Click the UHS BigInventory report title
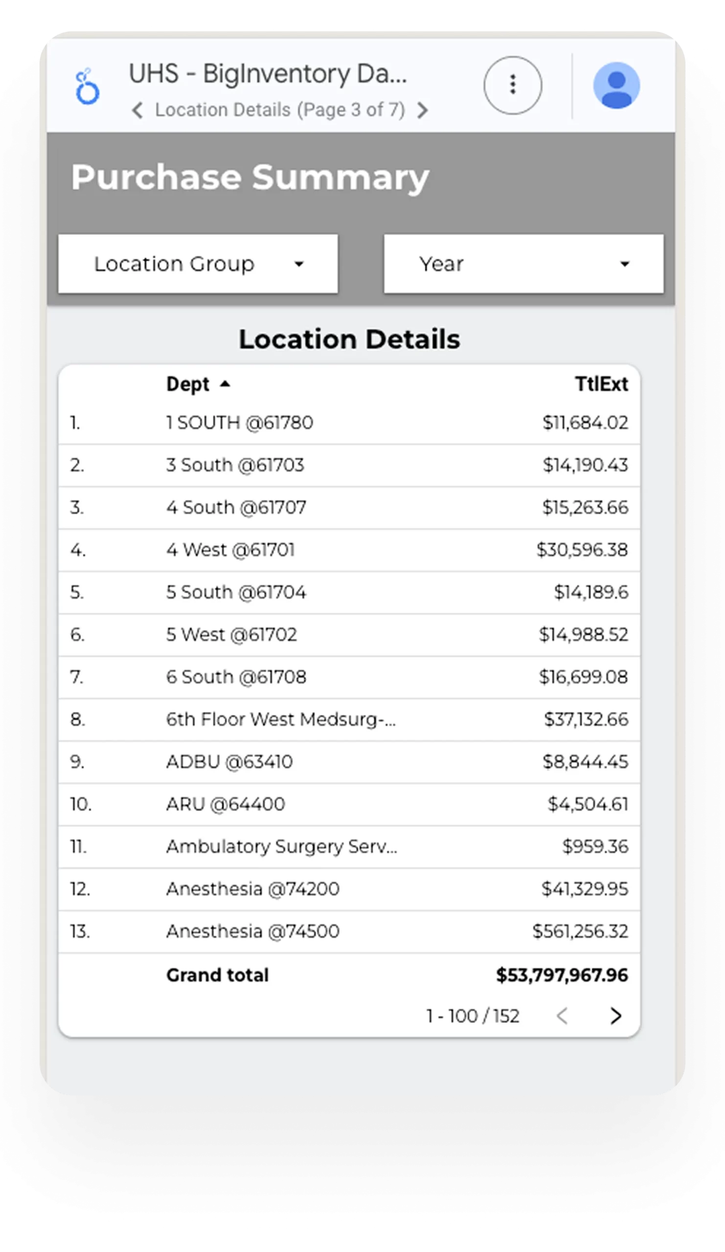This screenshot has width=725, height=1252. [x=268, y=74]
